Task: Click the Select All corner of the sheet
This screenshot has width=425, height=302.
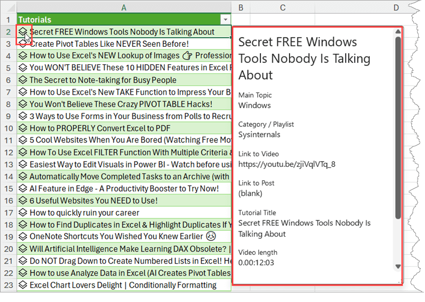Action: point(8,7)
